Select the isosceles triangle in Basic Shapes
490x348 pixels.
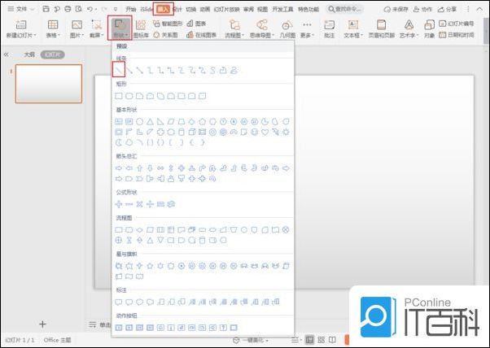click(150, 122)
